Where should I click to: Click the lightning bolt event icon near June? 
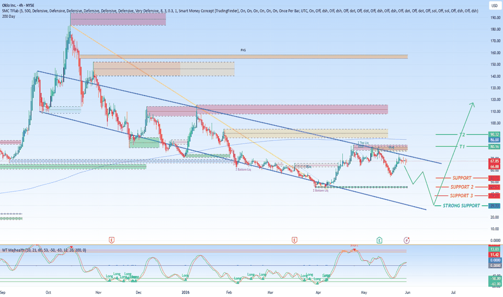point(406,240)
